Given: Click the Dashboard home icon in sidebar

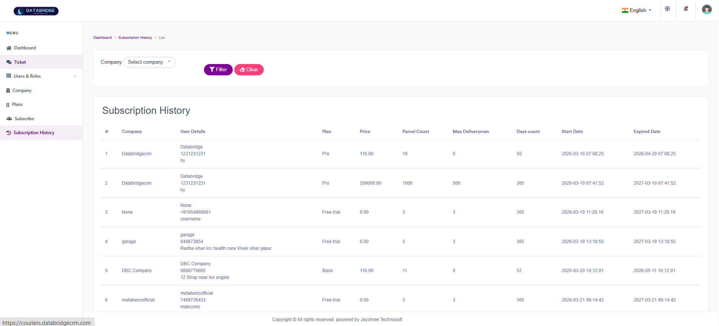Looking at the screenshot, I should pyautogui.click(x=9, y=48).
